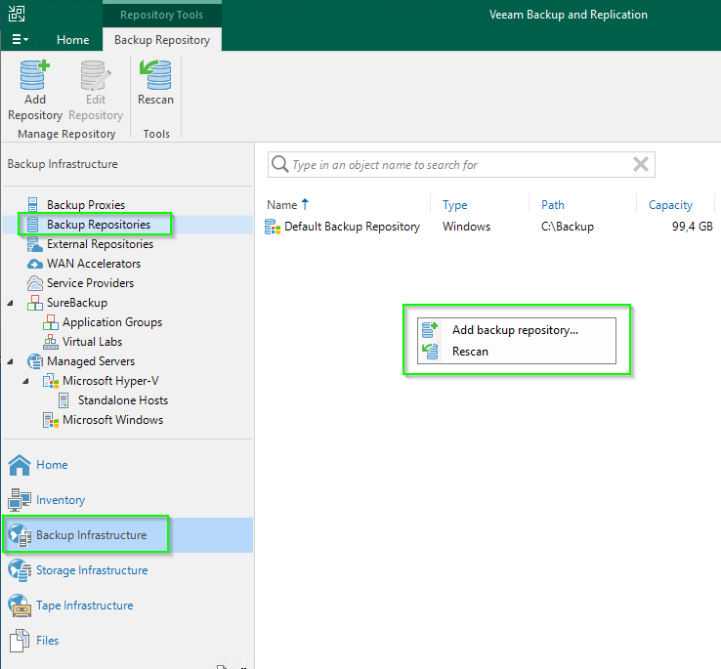Click the Standalone Hosts server icon
Viewport: 721px width, 669px height.
pos(64,400)
